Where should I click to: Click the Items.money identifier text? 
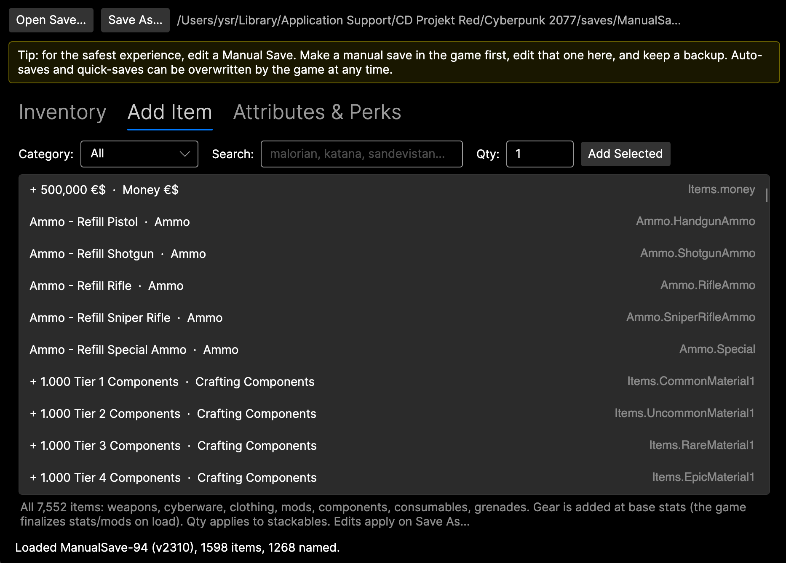pos(721,189)
